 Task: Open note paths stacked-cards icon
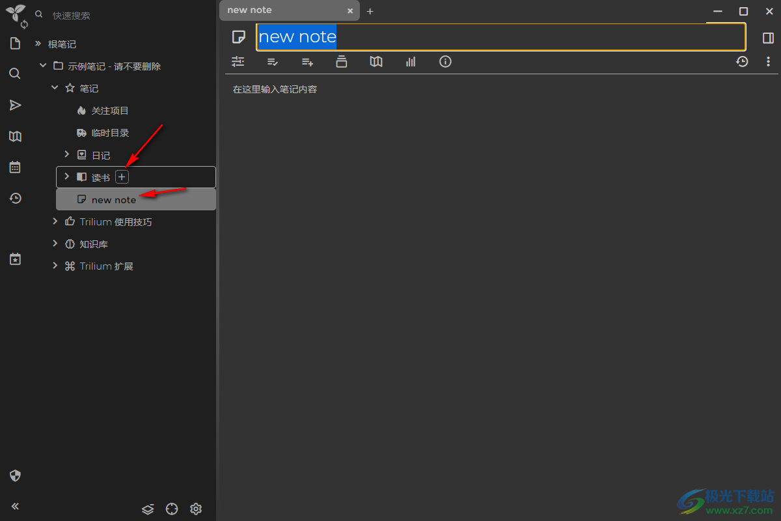tap(342, 61)
